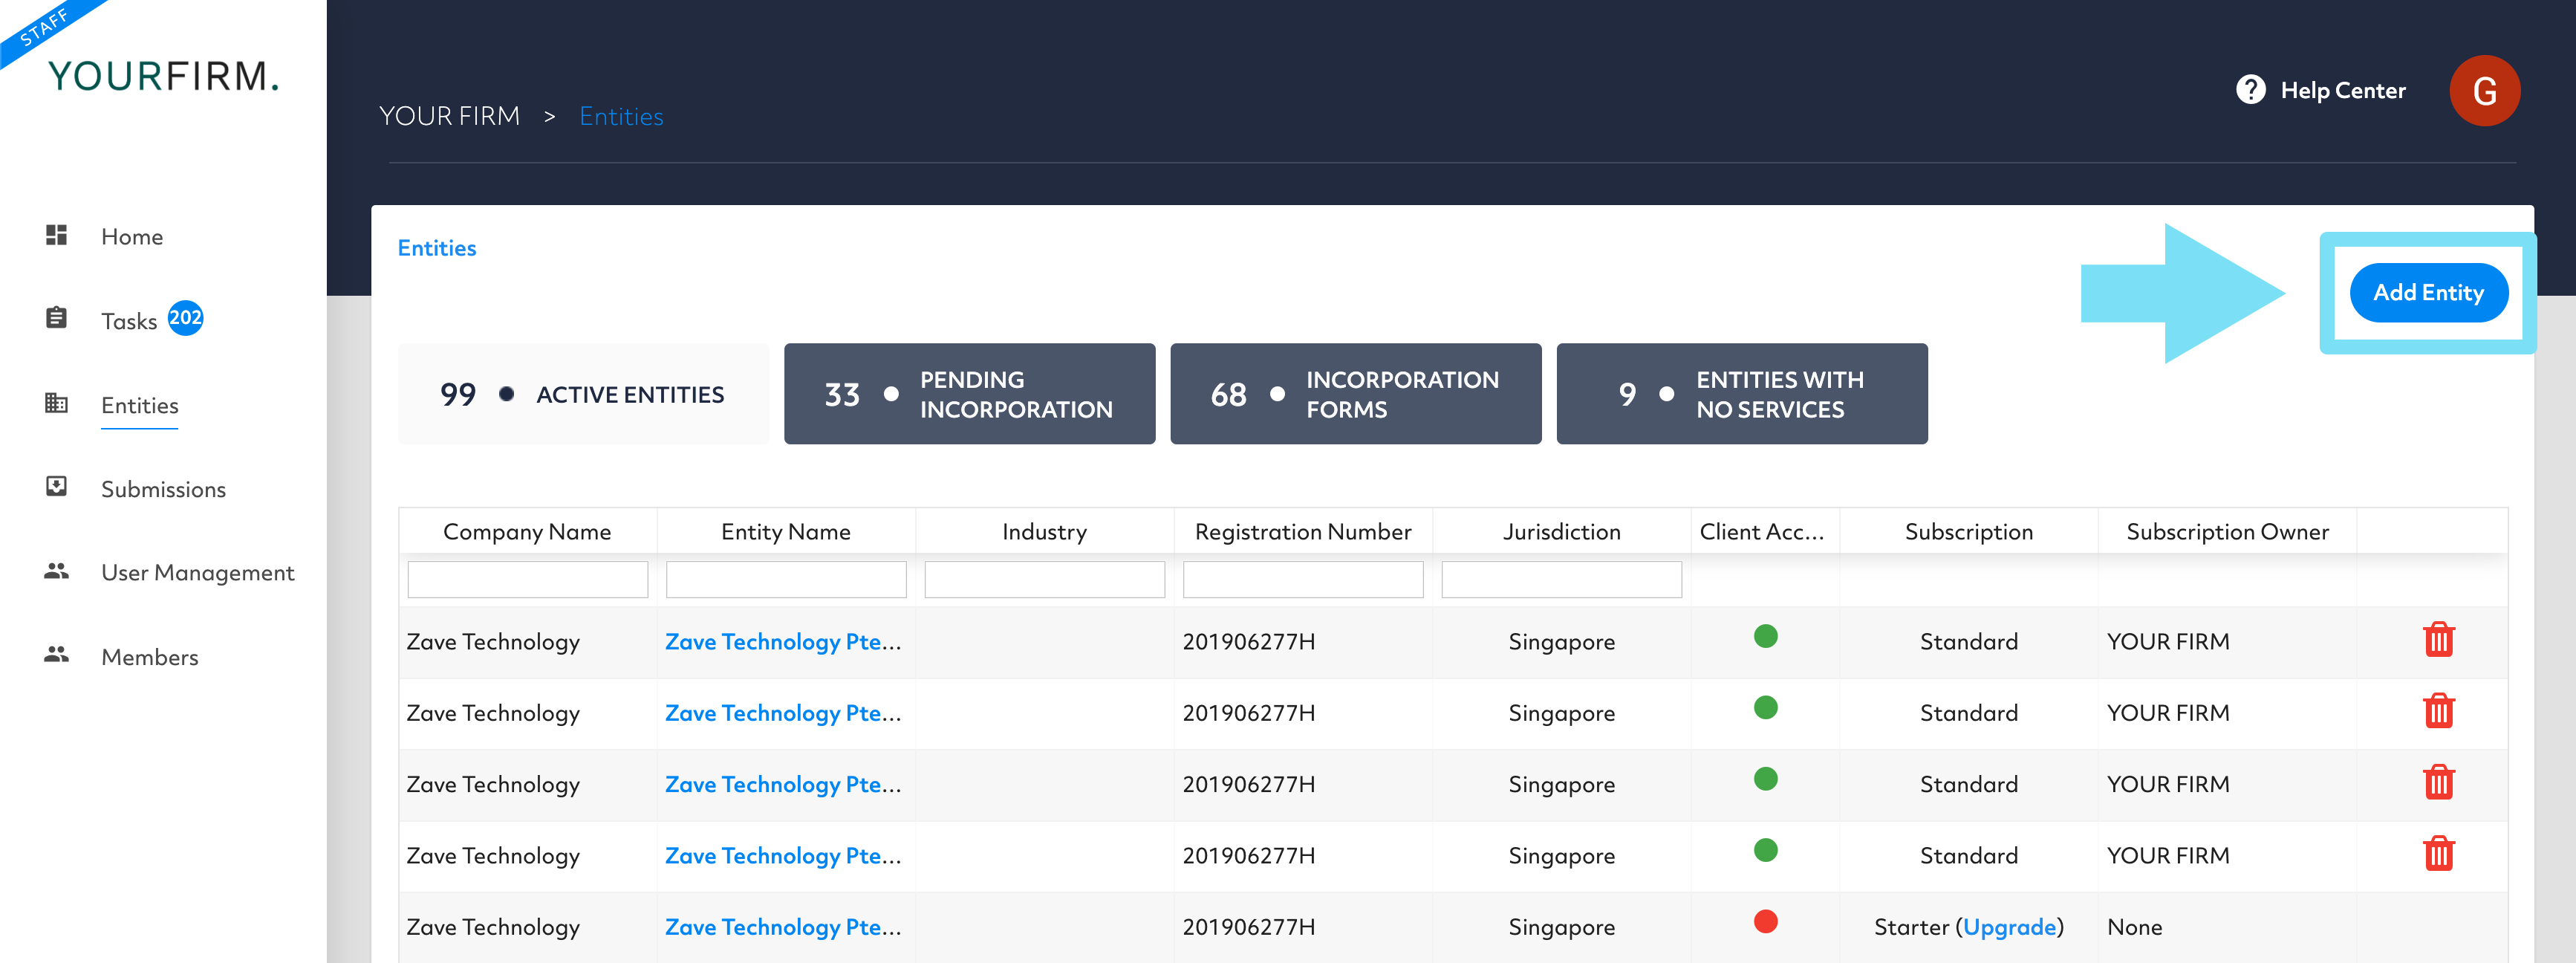The width and height of the screenshot is (2576, 963).
Task: Click the User Management people icon
Action: click(x=56, y=571)
